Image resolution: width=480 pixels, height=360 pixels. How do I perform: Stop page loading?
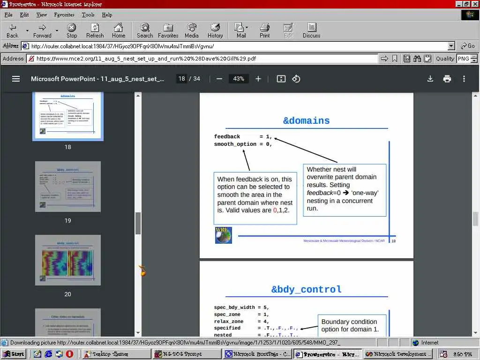pyautogui.click(x=72, y=30)
